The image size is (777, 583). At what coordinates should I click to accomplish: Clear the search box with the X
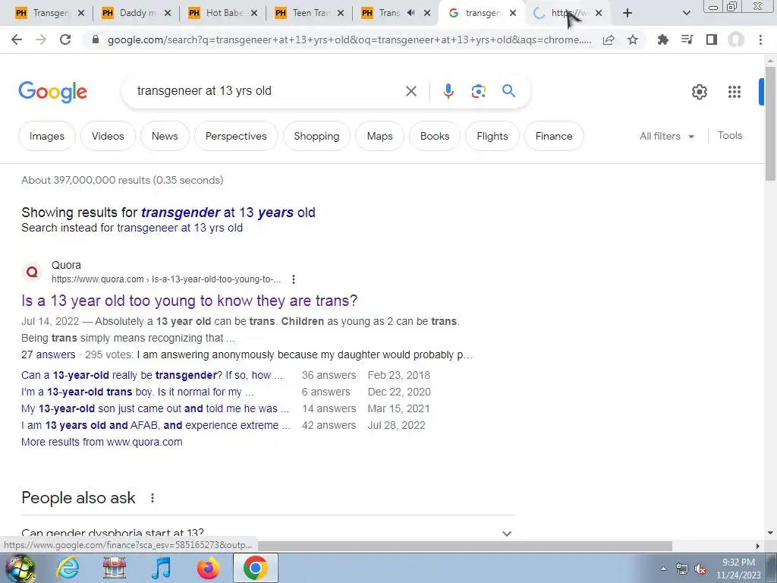411,91
